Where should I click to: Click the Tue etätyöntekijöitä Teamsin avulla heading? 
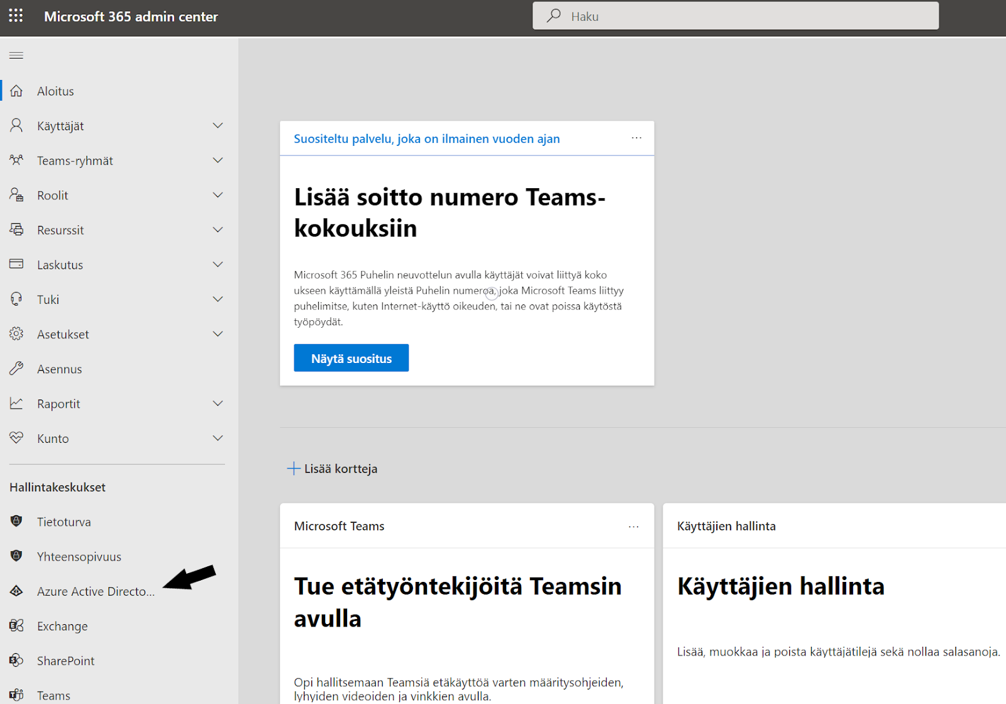coord(458,602)
